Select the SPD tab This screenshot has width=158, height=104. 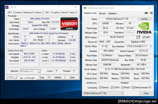(47, 12)
